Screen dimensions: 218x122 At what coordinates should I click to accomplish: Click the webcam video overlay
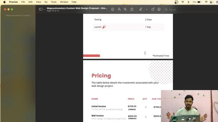(x=189, y=106)
